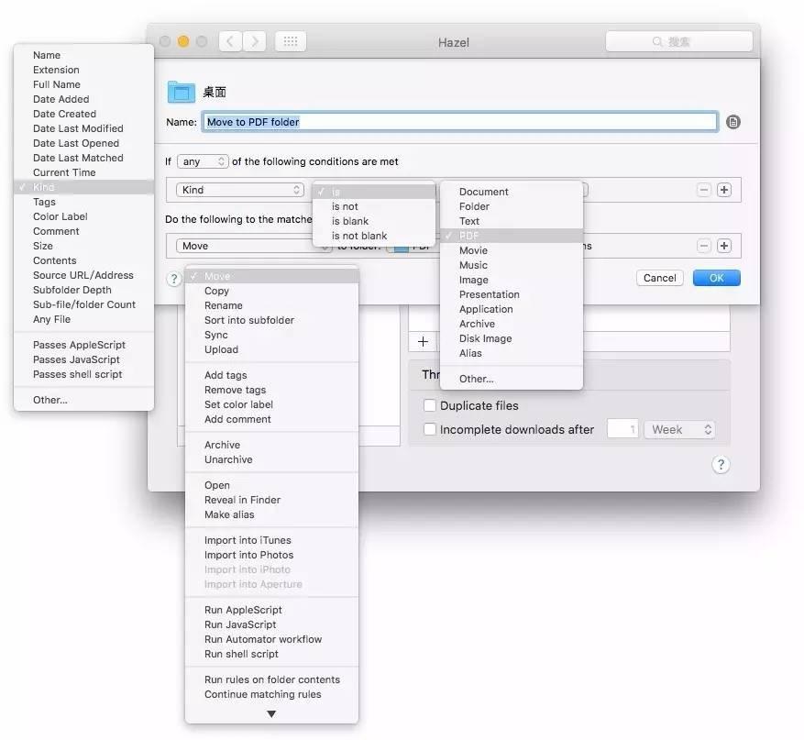Click the forward navigation arrow in toolbar

pos(254,41)
